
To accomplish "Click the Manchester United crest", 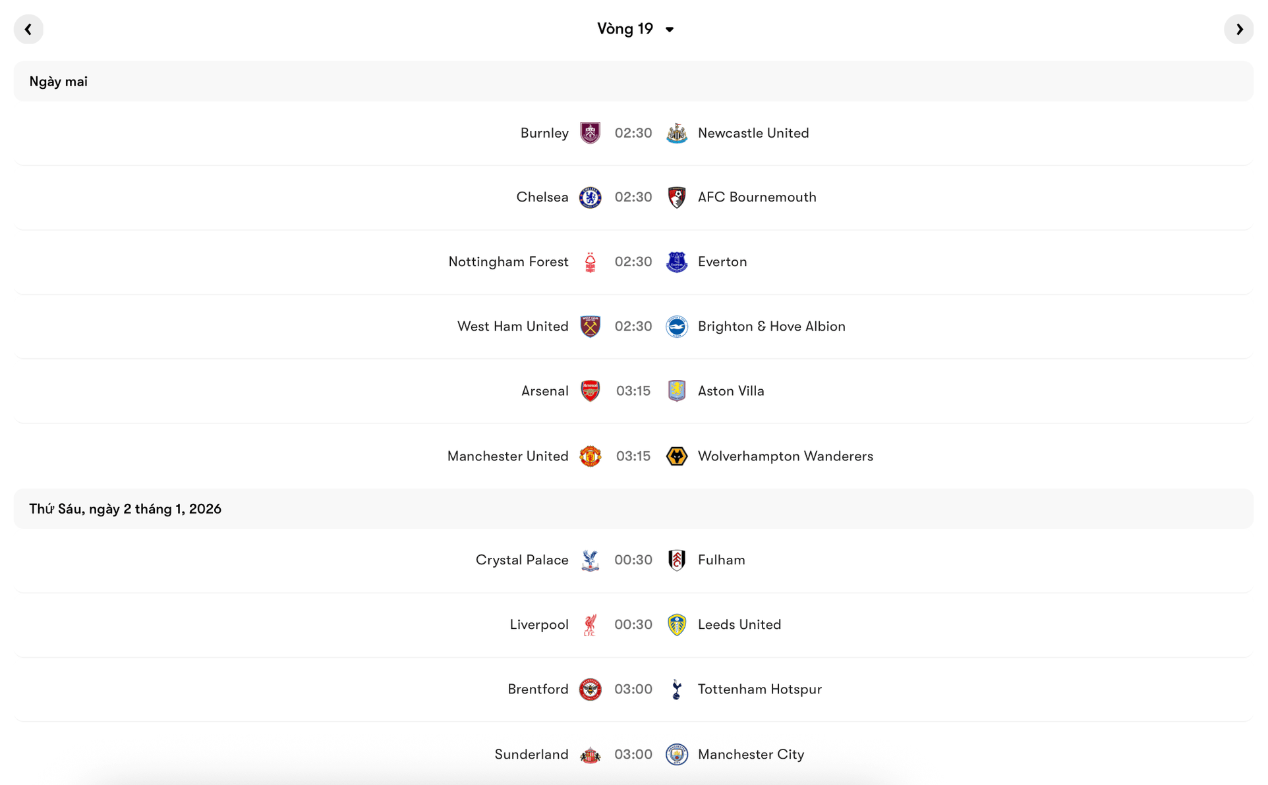I will point(591,456).
